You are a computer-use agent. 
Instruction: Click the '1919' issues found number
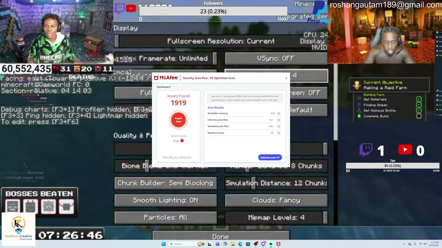[x=179, y=103]
